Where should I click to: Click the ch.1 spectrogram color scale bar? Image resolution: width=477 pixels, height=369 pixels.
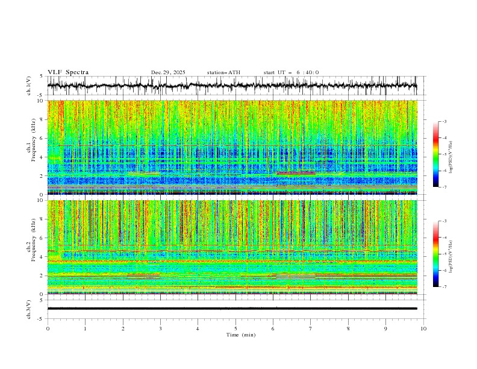tap(435, 154)
